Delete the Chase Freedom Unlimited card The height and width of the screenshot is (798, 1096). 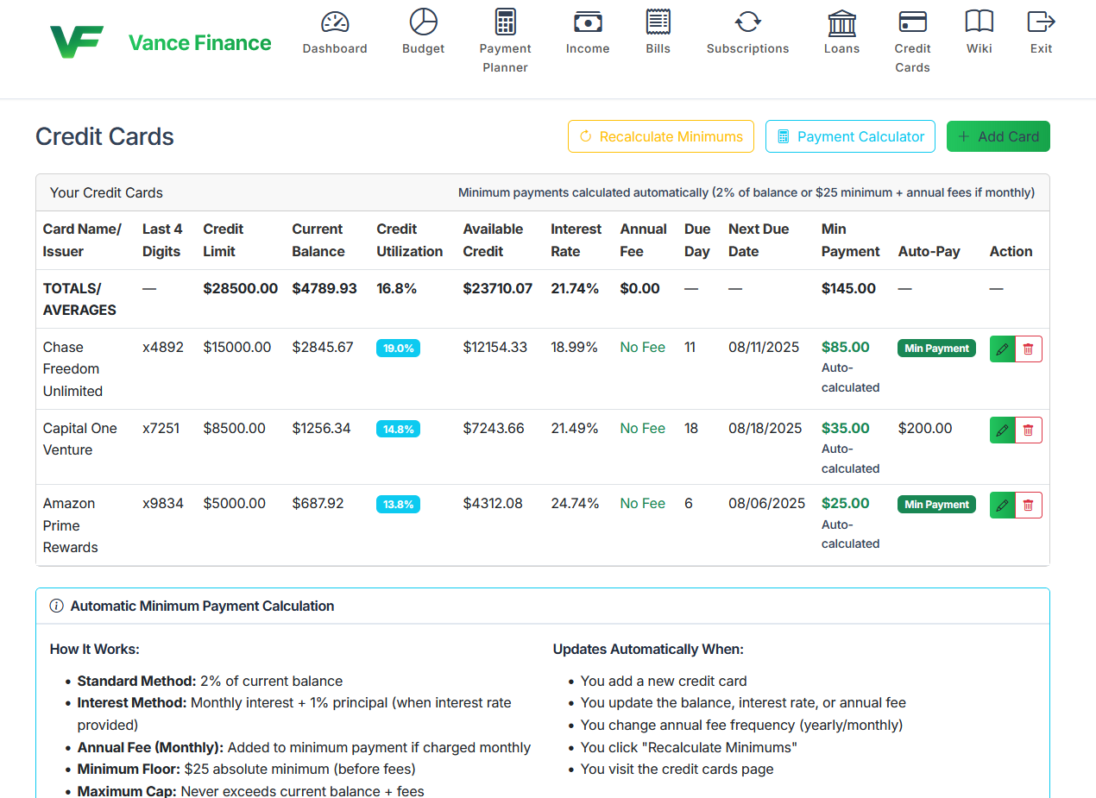click(x=1029, y=349)
